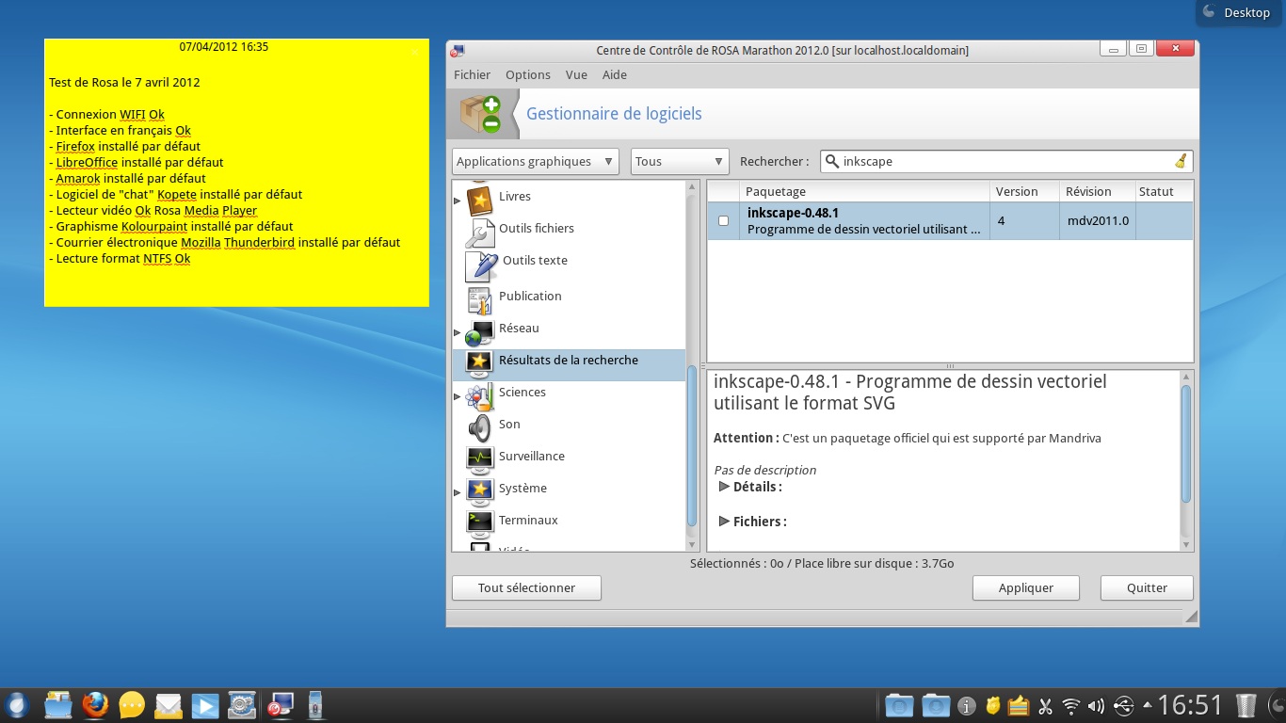The image size is (1286, 723).
Task: Click the info notification tray icon
Action: (966, 705)
